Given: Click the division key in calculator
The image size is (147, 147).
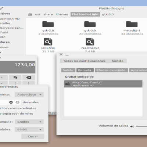Looking at the screenshot, I should (x=4, y=78).
